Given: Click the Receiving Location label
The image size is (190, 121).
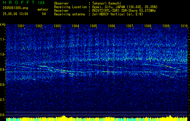Looking at the screenshot, I should pyautogui.click(x=70, y=7).
